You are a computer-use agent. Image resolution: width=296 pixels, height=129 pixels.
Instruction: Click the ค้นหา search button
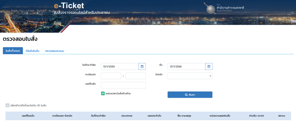click(190, 95)
